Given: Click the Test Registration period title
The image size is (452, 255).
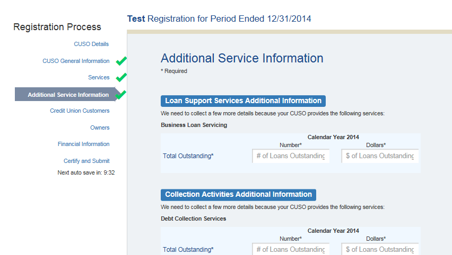Looking at the screenshot, I should (x=219, y=19).
